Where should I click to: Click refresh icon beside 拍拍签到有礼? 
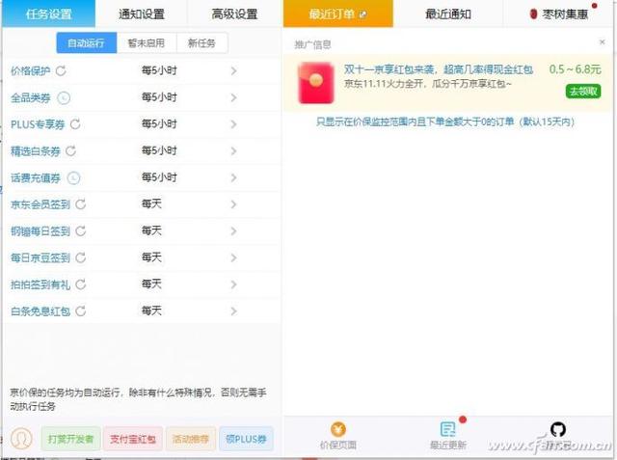click(x=81, y=284)
